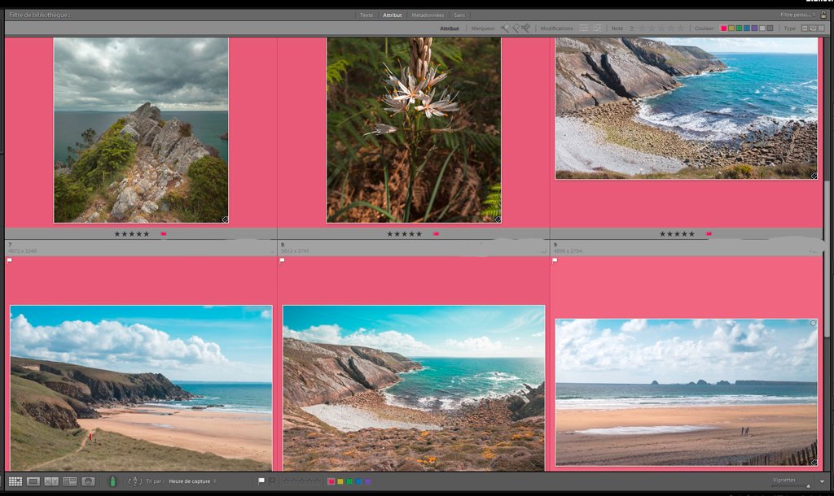Screen dimensions: 834x496
Task: Click star rating under rocky cliff photo
Action: (132, 233)
